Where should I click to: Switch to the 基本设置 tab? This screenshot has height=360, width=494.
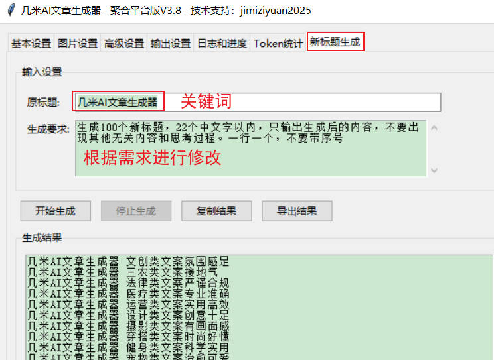click(31, 44)
